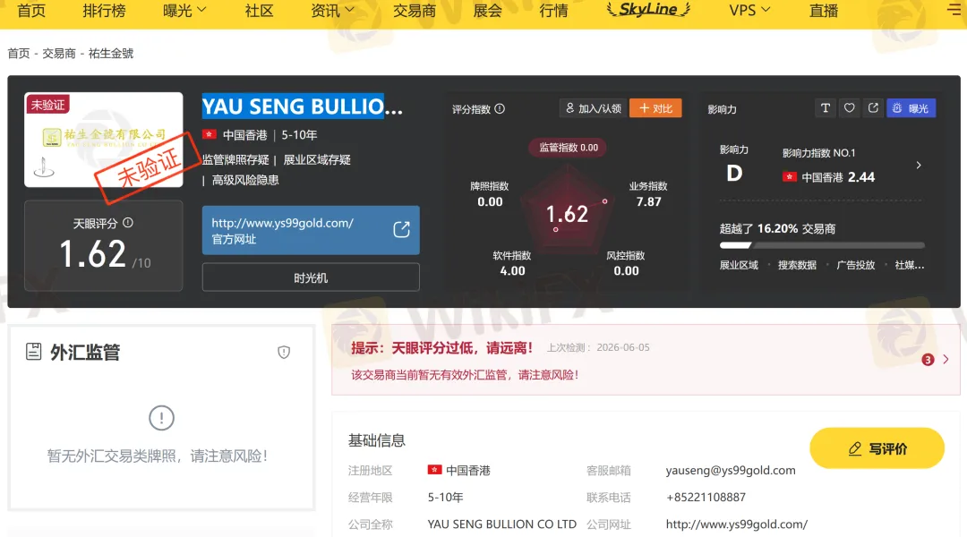967x537 pixels.
Task: Click the email yauseng@ys99gold.com
Action: [x=731, y=471]
